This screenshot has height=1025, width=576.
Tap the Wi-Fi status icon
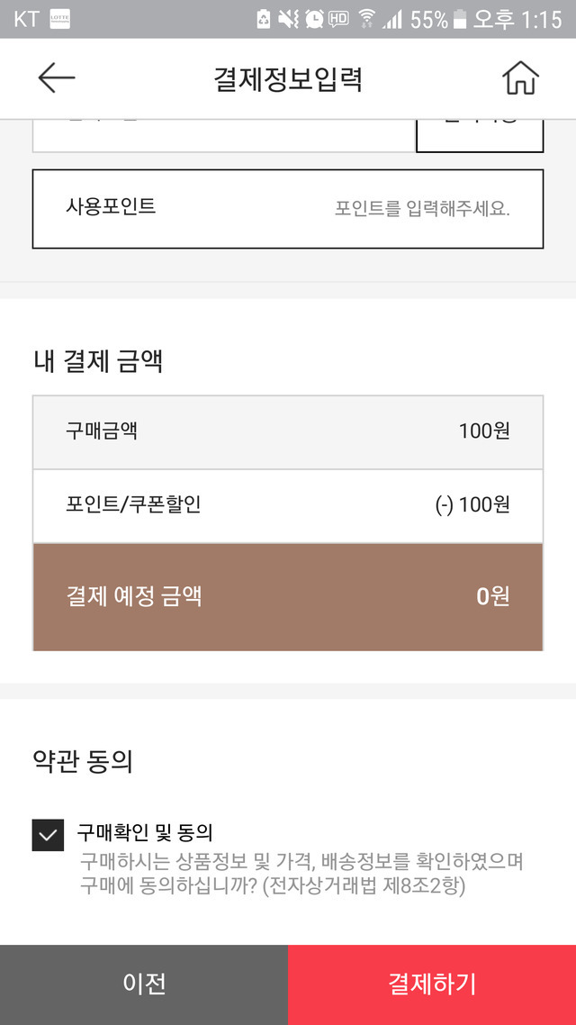coord(366,19)
